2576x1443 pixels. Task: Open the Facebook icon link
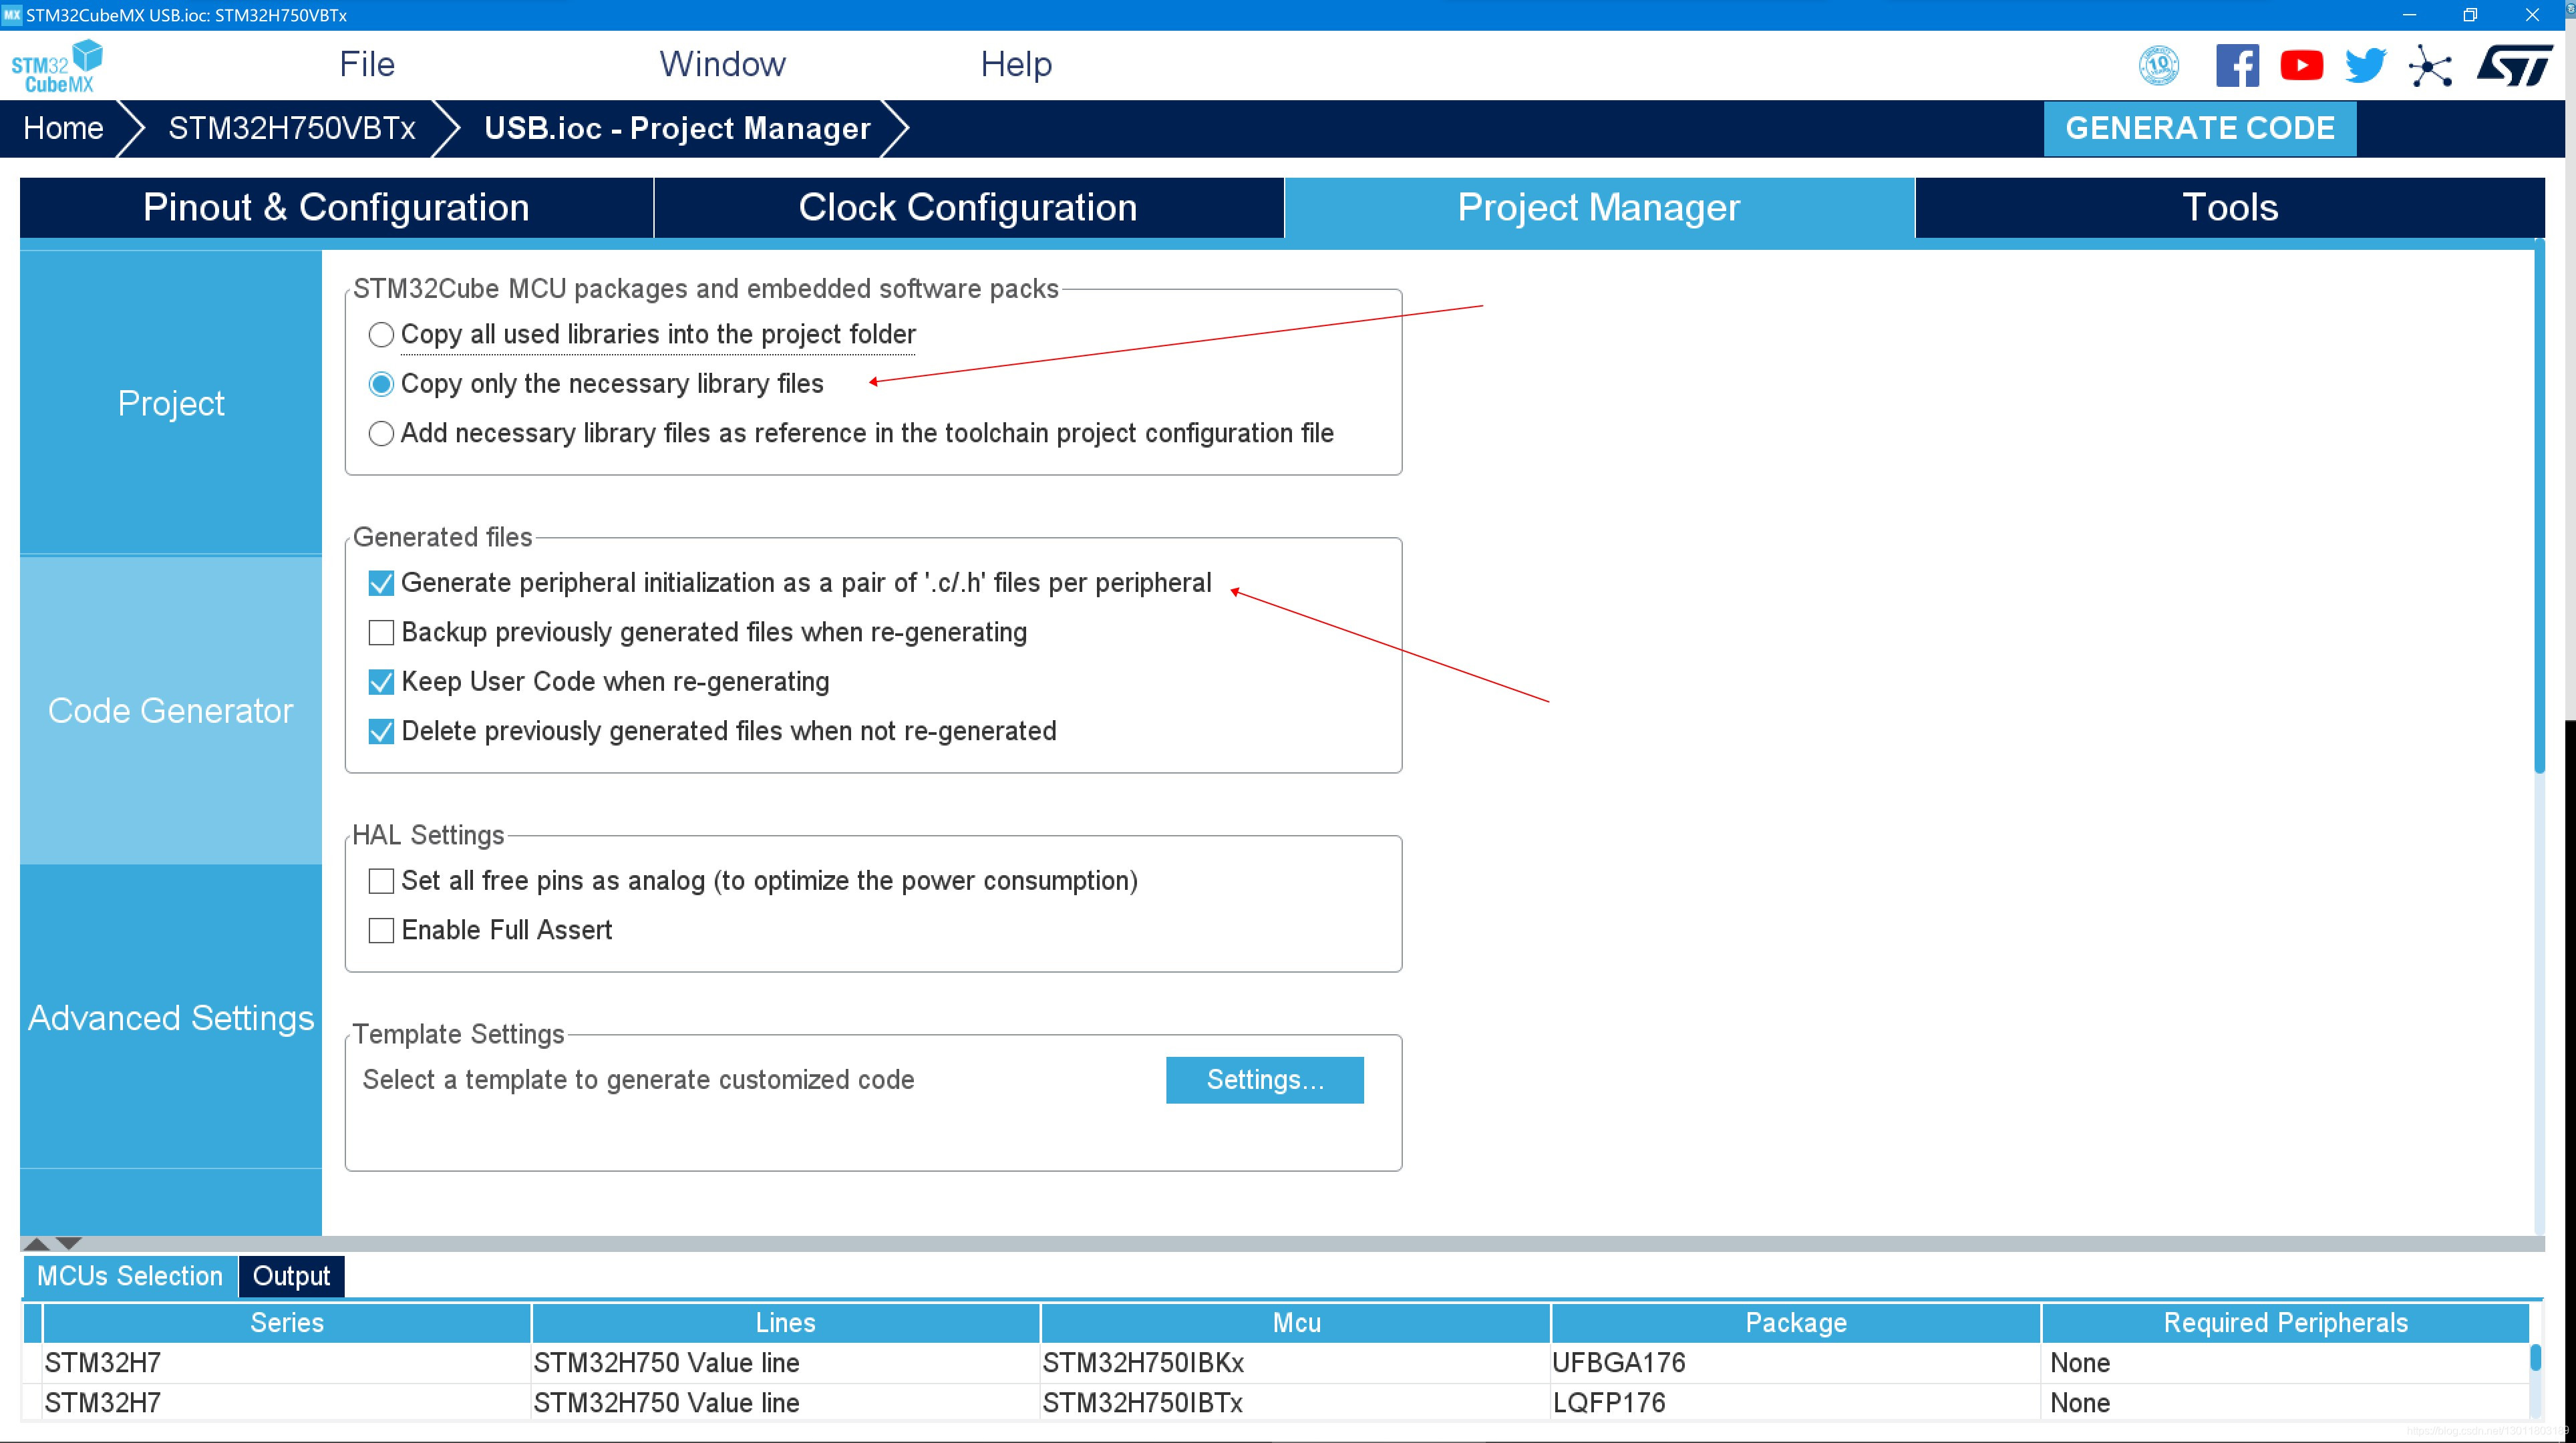(2237, 66)
